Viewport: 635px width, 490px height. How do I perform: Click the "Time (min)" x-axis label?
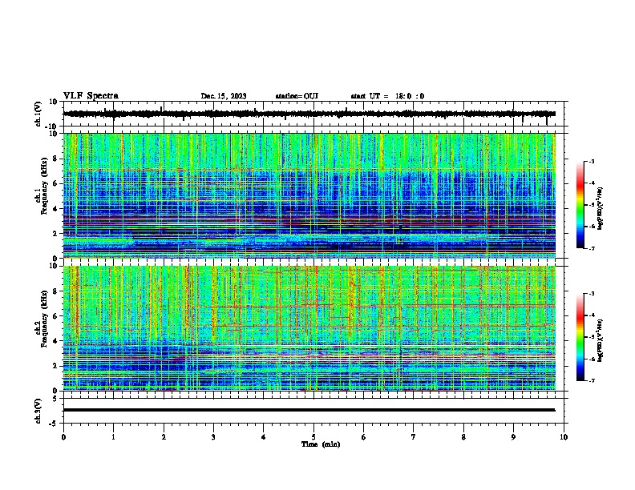coord(321,444)
